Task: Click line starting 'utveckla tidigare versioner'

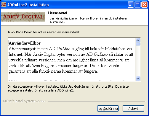Action: point(69,60)
